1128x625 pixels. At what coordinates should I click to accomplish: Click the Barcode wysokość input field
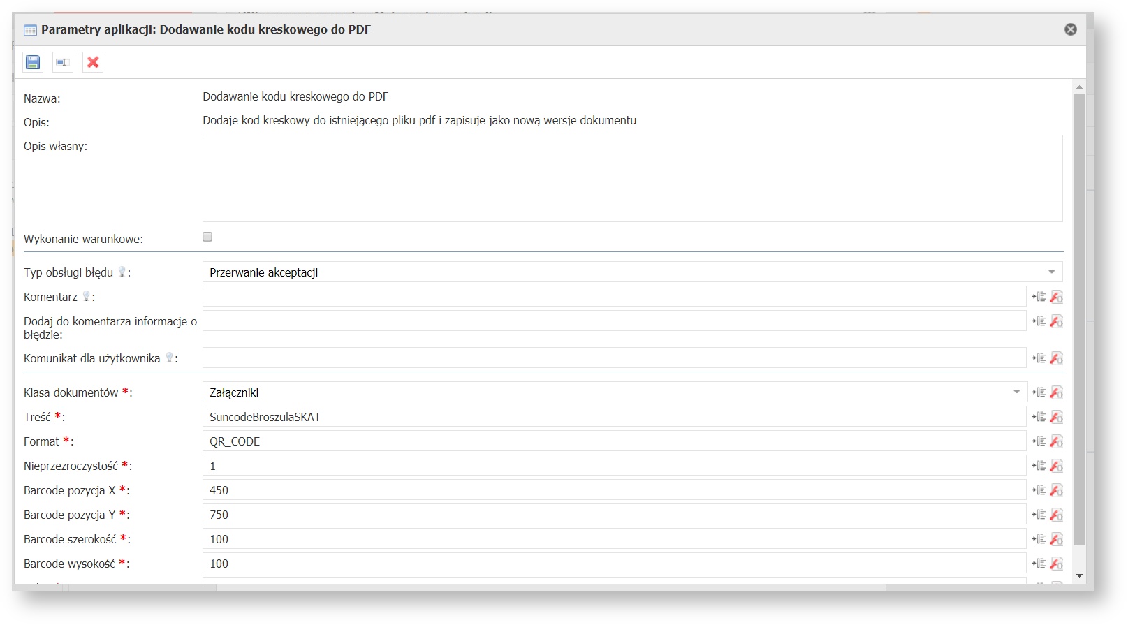pyautogui.click(x=614, y=564)
